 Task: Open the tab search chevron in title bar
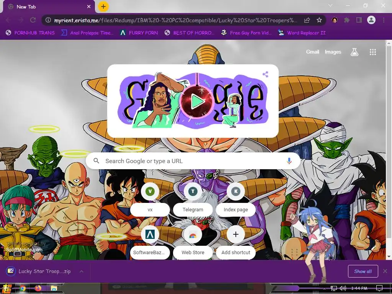(330, 5)
